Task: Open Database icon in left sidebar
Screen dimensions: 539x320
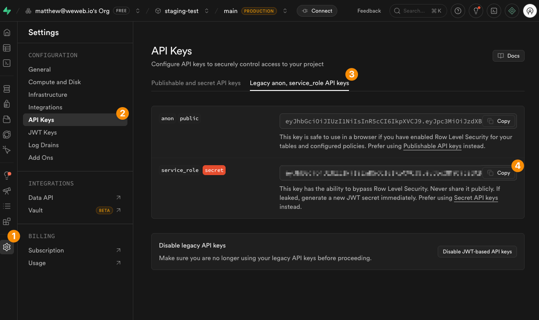Action: click(7, 89)
